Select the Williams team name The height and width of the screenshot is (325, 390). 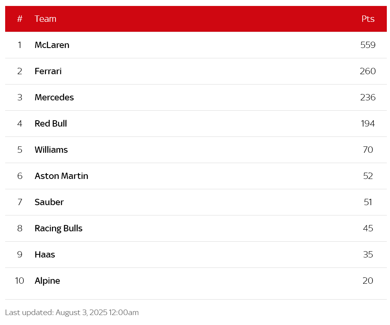(x=51, y=150)
